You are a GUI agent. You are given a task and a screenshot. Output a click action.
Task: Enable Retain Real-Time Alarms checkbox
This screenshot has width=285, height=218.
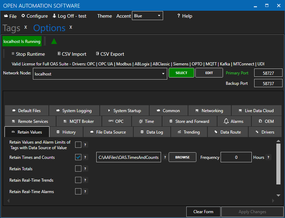(78, 191)
